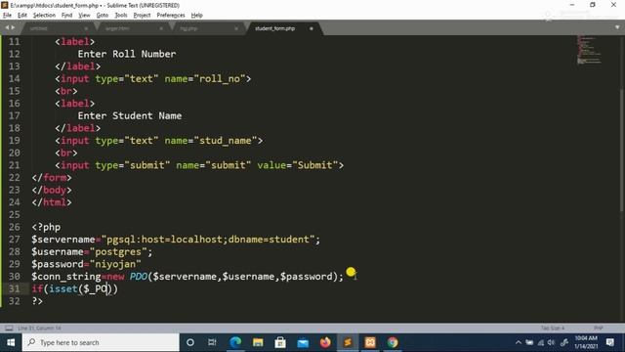Click the </form> tag on line 22

(52, 178)
